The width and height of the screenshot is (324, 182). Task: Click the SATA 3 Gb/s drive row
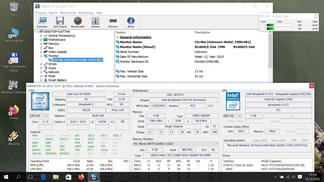coord(268,165)
